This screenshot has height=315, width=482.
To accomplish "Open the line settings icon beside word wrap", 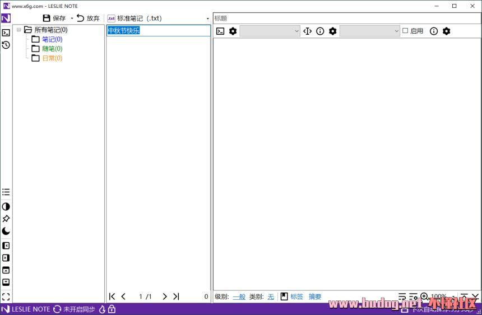I will [x=414, y=297].
